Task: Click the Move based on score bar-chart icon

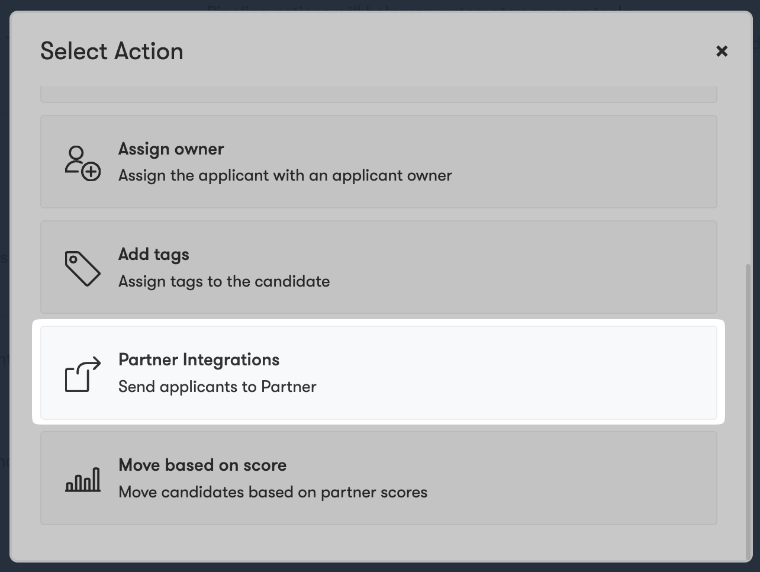Action: 82,479
